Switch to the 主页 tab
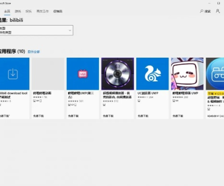Viewport: 224px width, 186px height. point(7,11)
